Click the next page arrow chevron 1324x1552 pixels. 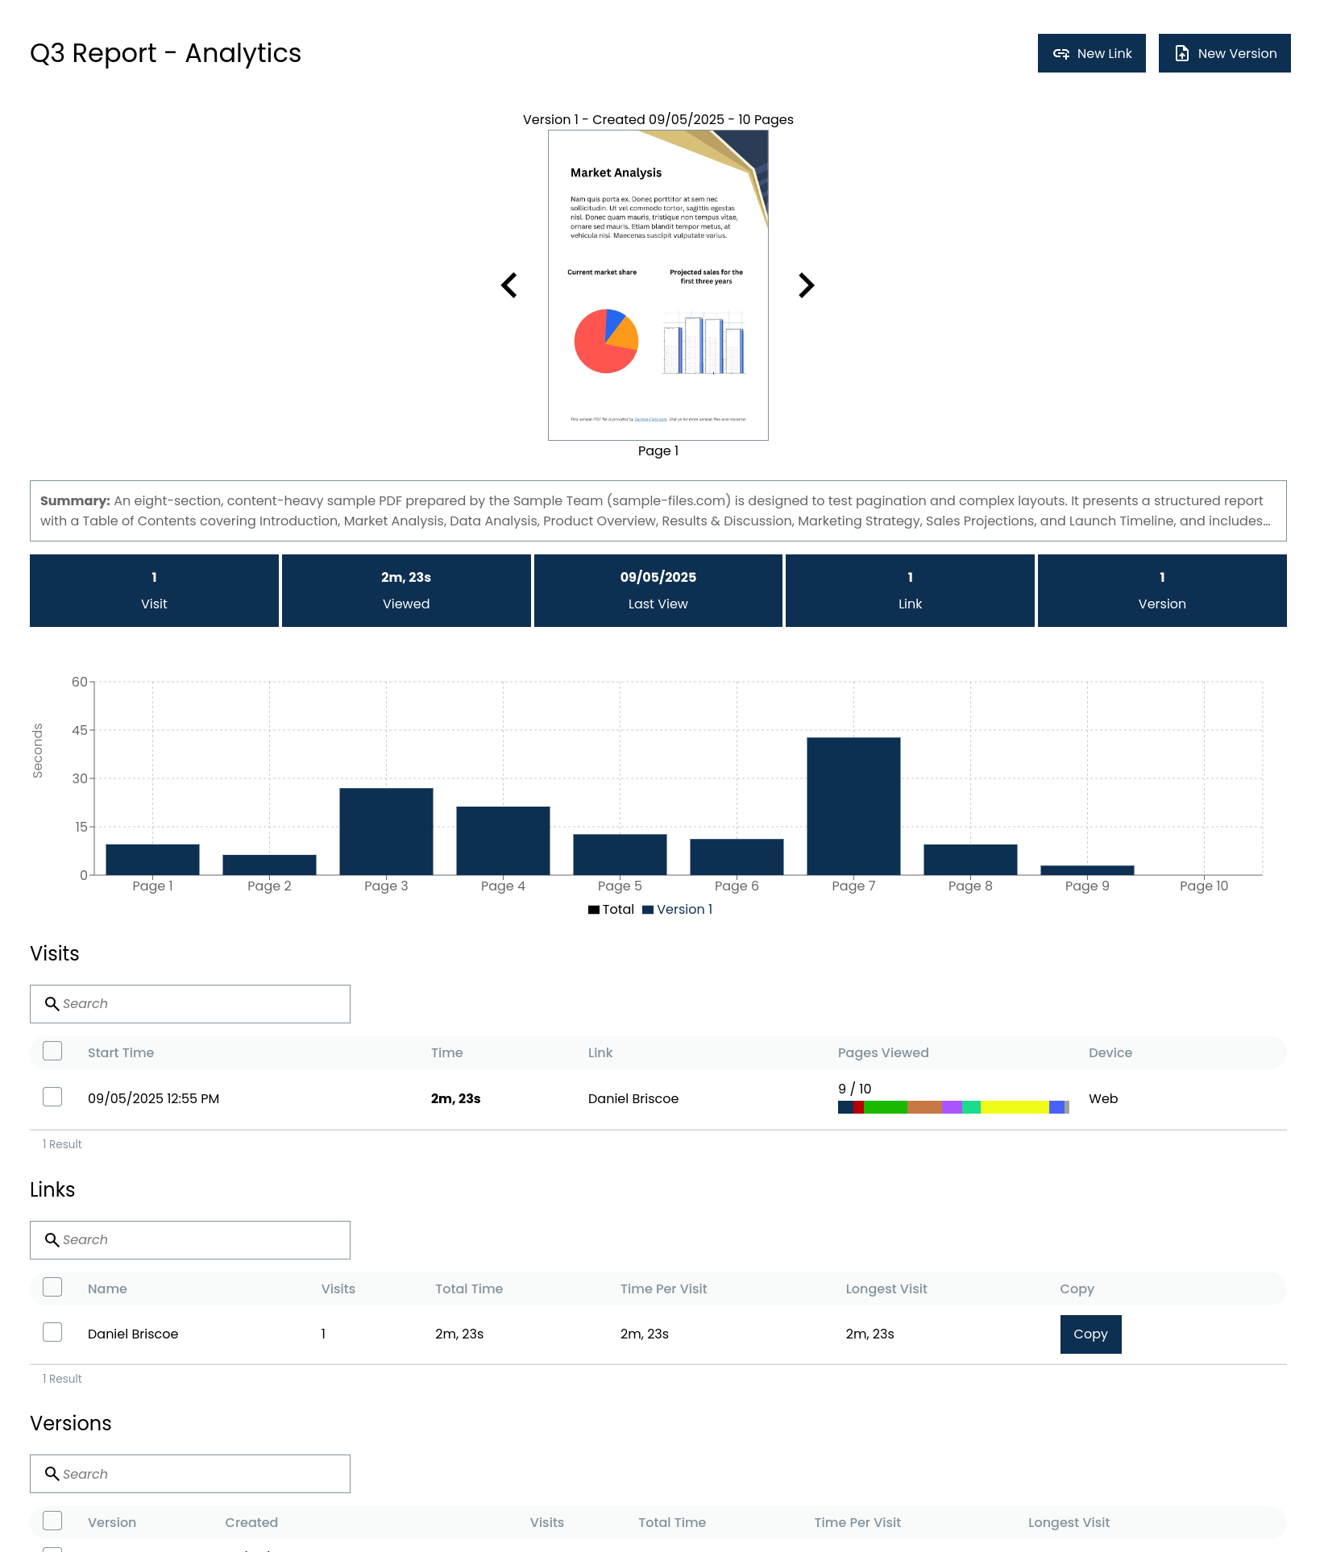pos(806,285)
